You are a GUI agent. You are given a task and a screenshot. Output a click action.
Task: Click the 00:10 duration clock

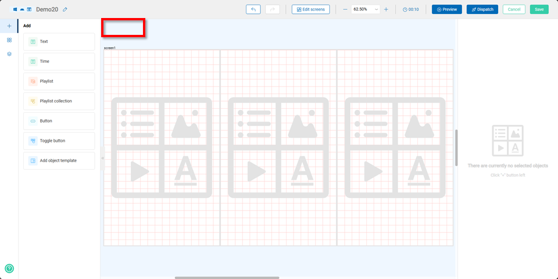click(411, 10)
